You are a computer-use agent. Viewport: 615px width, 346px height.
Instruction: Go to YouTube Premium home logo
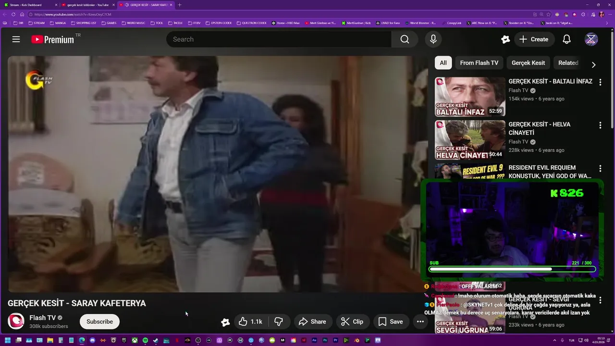point(53,39)
